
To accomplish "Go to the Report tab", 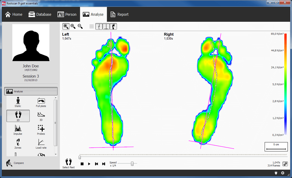I will [x=119, y=14].
